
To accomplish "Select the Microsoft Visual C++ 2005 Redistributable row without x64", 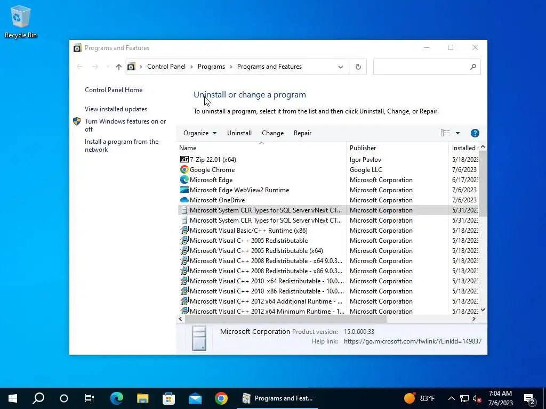I will pos(329,240).
